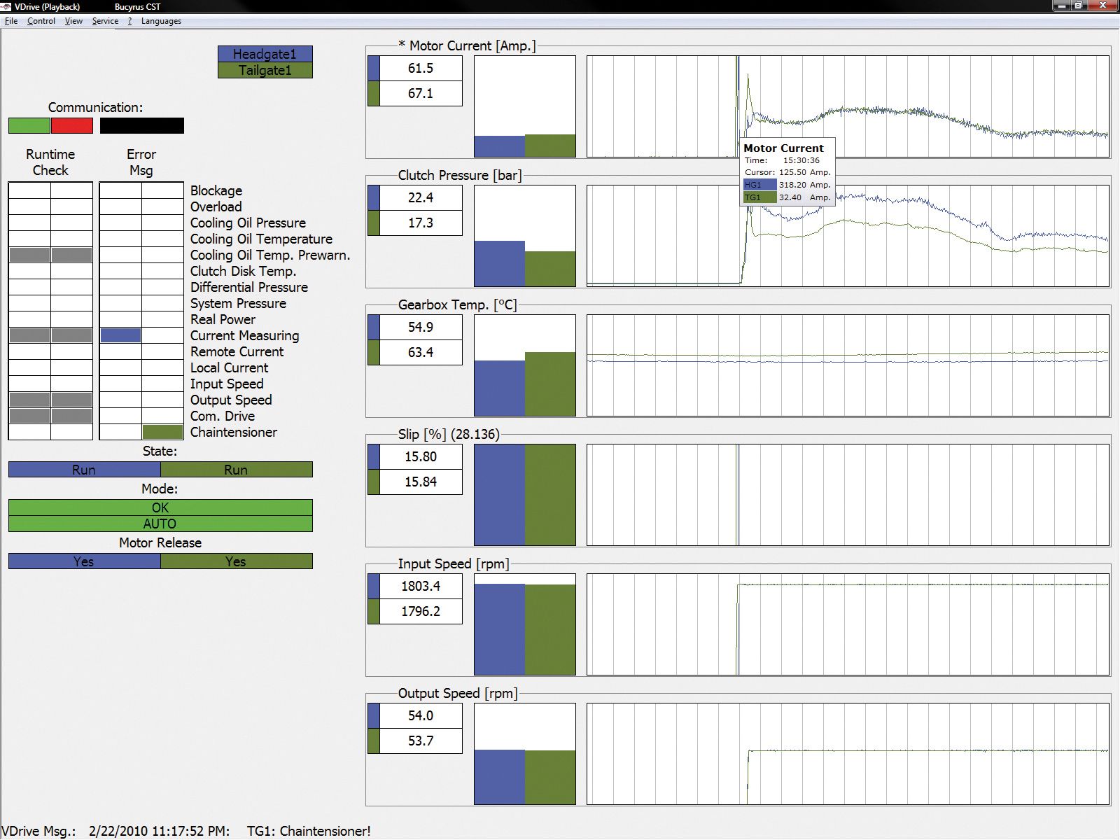Screen dimensions: 1120x840
Task: Click the Output Speed 54.0 value
Action: click(421, 716)
